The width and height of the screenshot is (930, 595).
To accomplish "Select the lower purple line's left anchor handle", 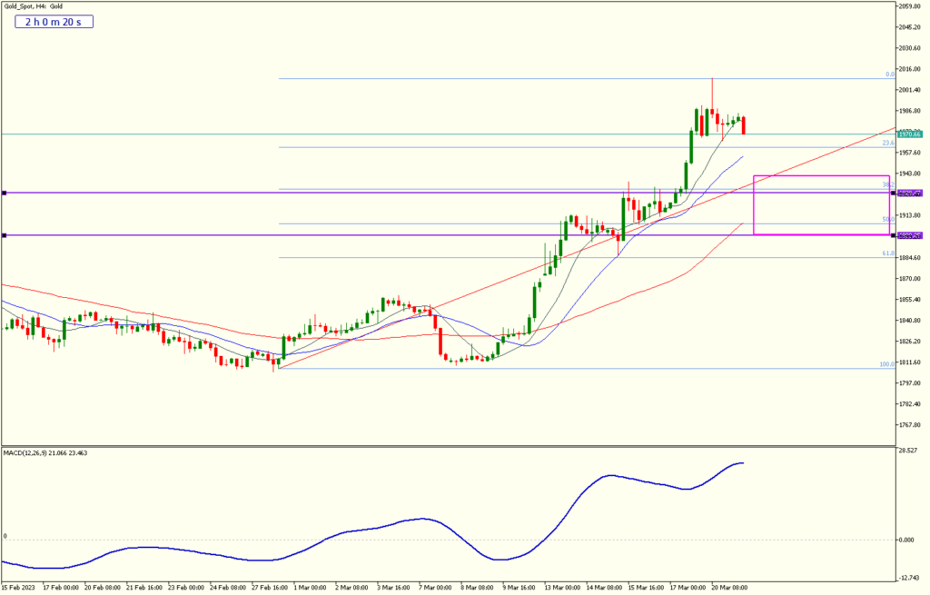I will 5,235.
